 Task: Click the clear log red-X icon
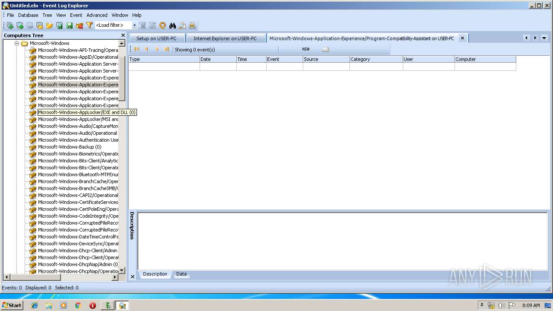pos(79,25)
